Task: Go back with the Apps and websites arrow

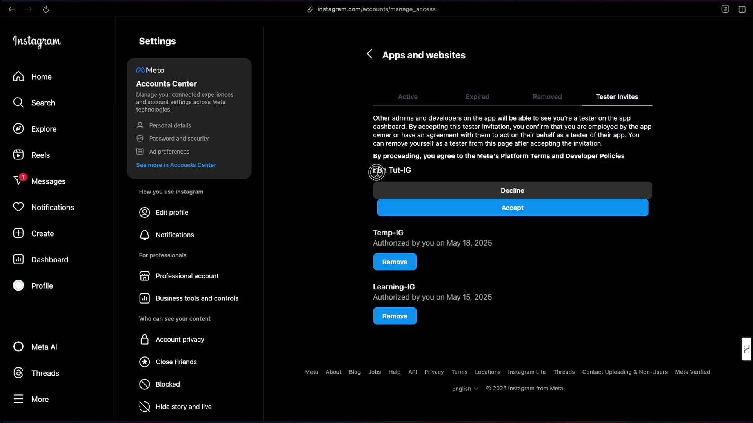Action: [x=369, y=54]
